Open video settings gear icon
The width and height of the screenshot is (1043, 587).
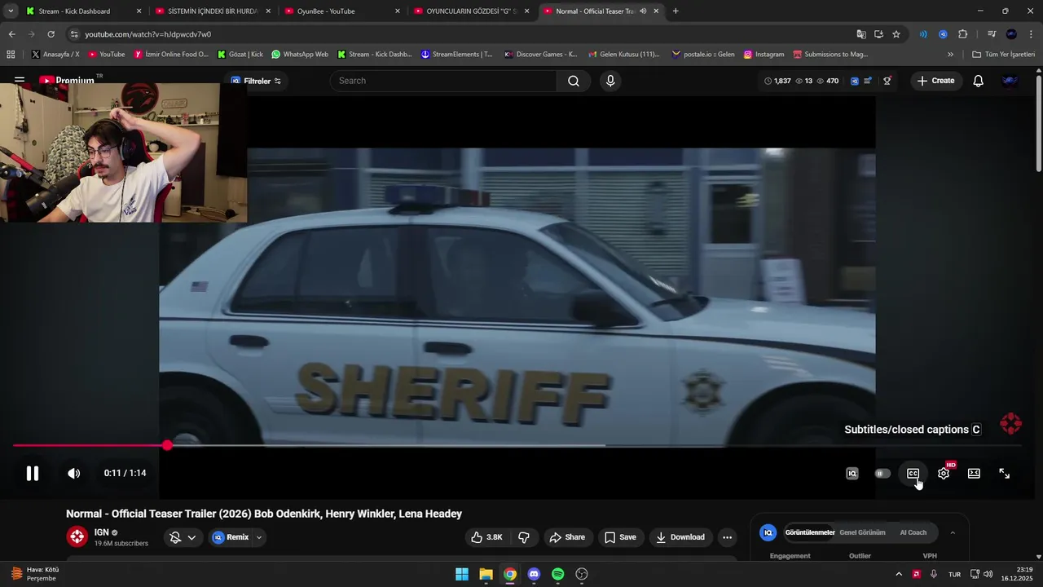point(944,473)
